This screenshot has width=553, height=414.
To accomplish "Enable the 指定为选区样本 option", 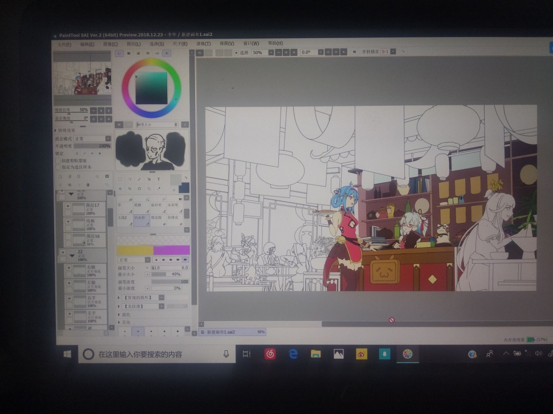I will click(58, 167).
